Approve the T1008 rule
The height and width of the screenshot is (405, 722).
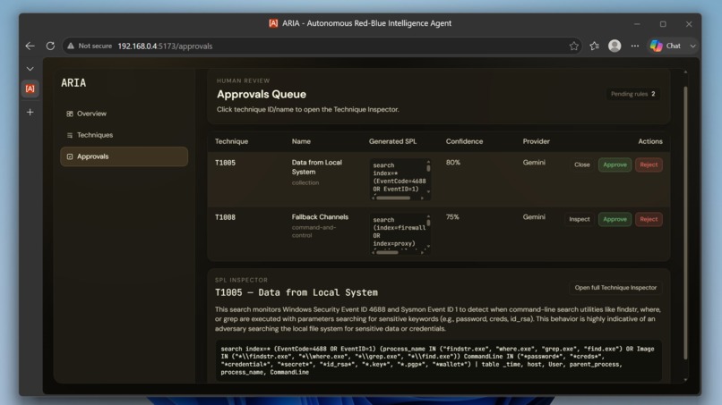tap(615, 219)
